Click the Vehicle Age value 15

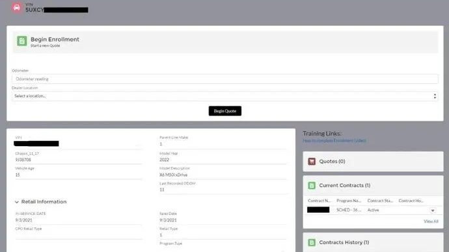pyautogui.click(x=18, y=175)
